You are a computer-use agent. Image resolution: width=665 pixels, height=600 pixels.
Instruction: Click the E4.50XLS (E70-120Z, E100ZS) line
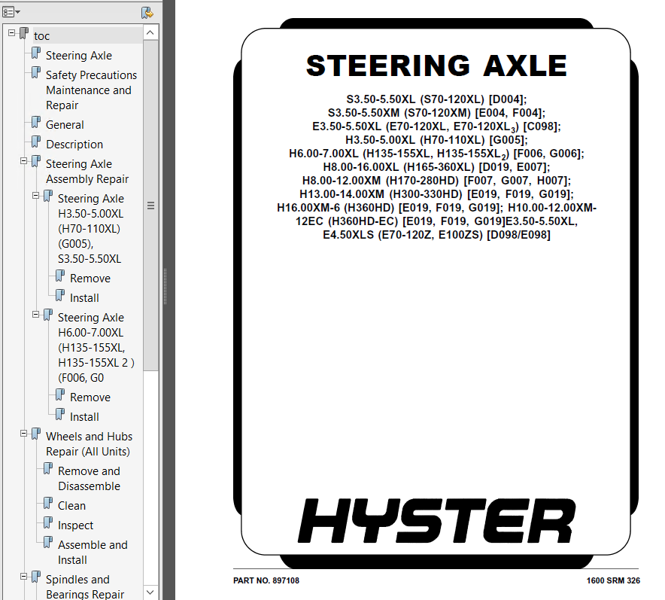click(436, 235)
